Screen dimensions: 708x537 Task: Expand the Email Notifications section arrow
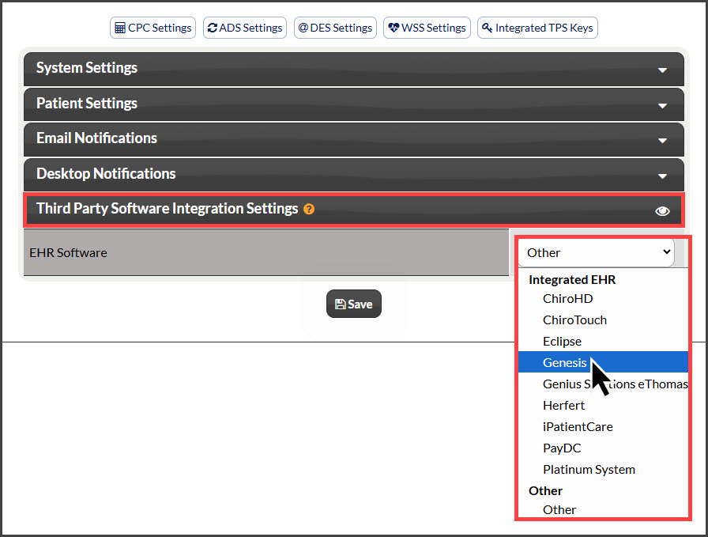point(662,141)
